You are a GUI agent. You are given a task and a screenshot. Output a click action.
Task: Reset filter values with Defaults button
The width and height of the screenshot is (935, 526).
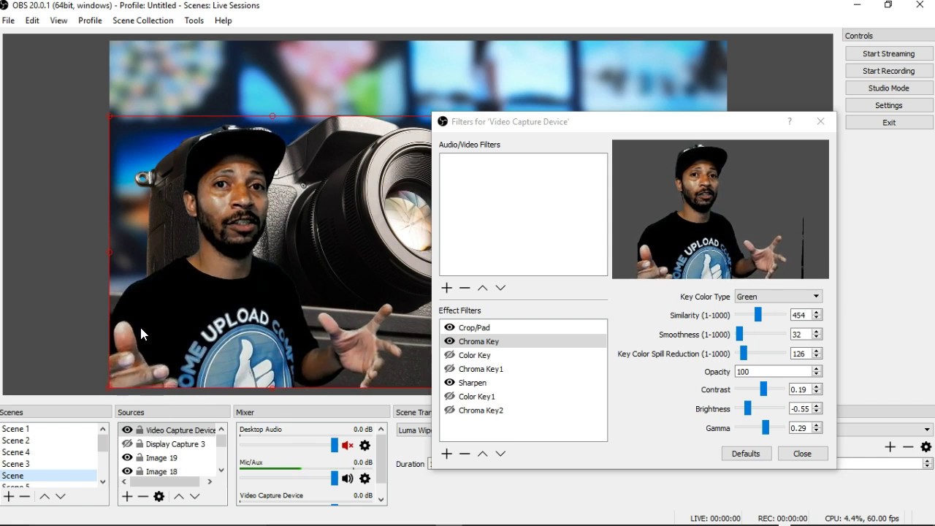point(746,454)
